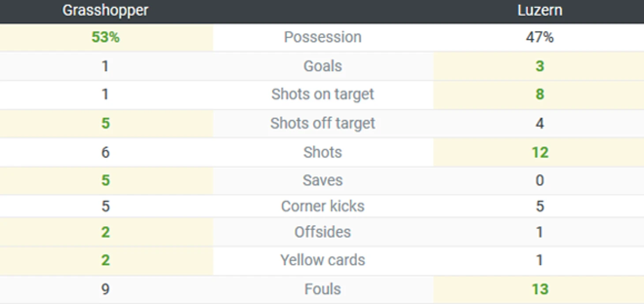This screenshot has height=304, width=644.
Task: Select the Shots on target label
Action: [322, 94]
